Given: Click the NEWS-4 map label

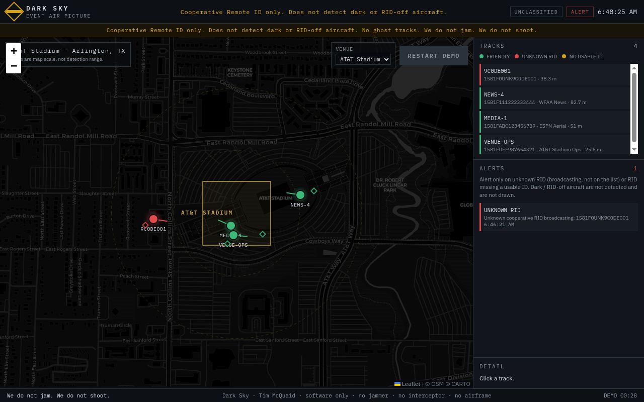Looking at the screenshot, I should tap(300, 205).
